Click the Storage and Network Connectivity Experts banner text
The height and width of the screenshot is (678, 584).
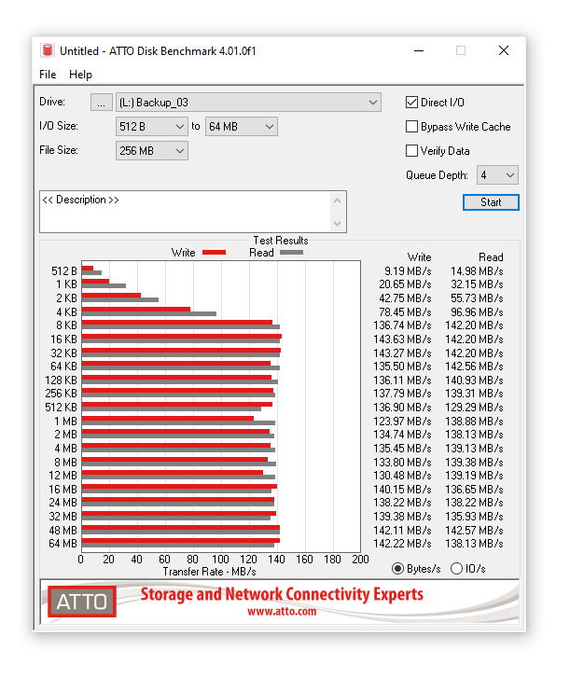[282, 594]
